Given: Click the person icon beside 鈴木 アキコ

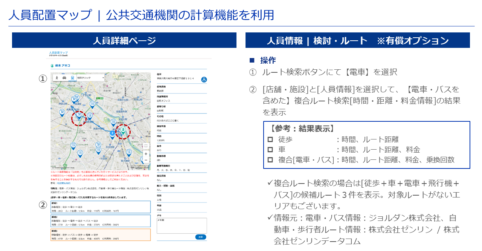Looking at the screenshot, I should 52,66.
